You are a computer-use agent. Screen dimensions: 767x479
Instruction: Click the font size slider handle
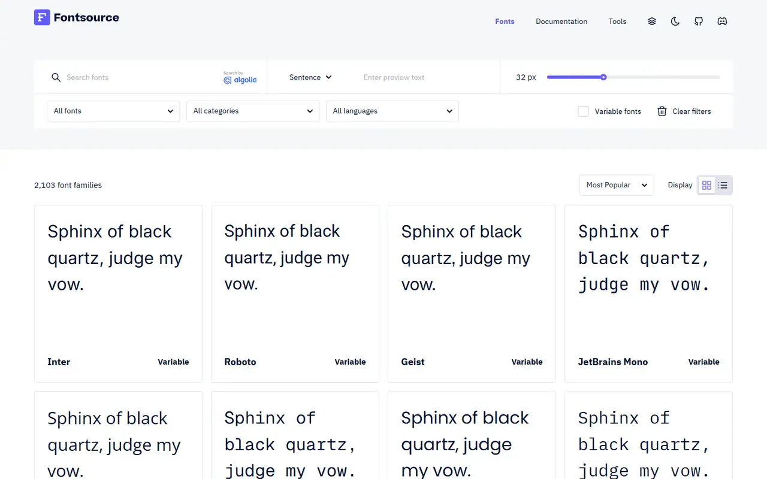[603, 77]
